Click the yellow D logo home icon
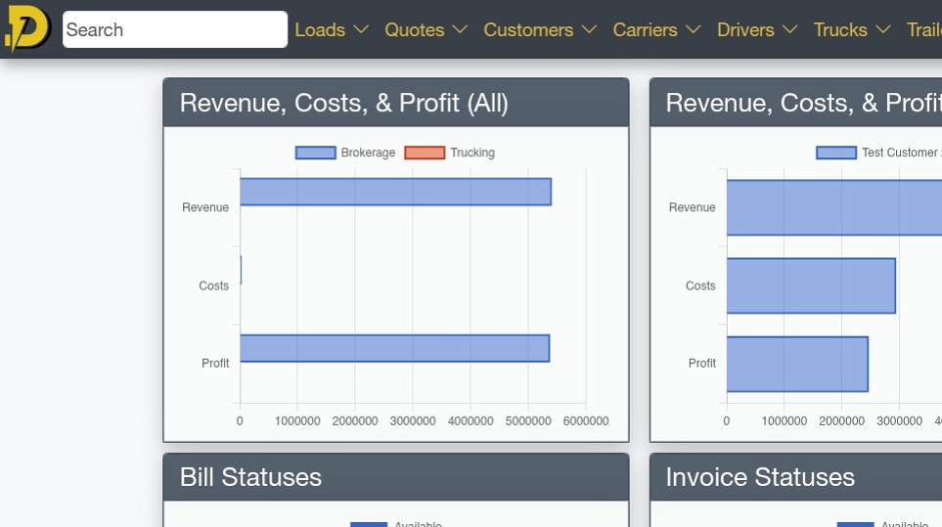The image size is (942, 527). tap(27, 28)
